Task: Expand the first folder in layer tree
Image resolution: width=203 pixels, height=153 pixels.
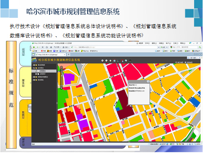Action: [33, 65]
